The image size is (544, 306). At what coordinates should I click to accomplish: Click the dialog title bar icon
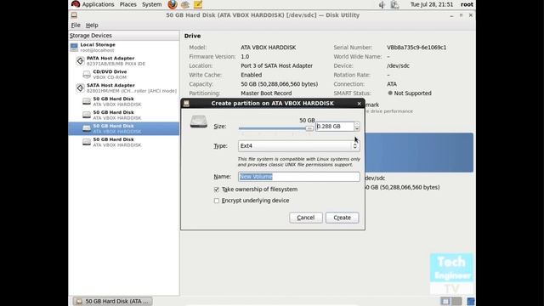186,103
